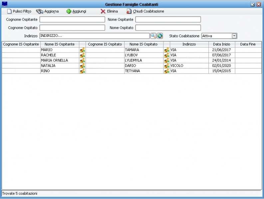Click the Indirizzo address input field
Screen dimensions: 264x199
[94, 36]
